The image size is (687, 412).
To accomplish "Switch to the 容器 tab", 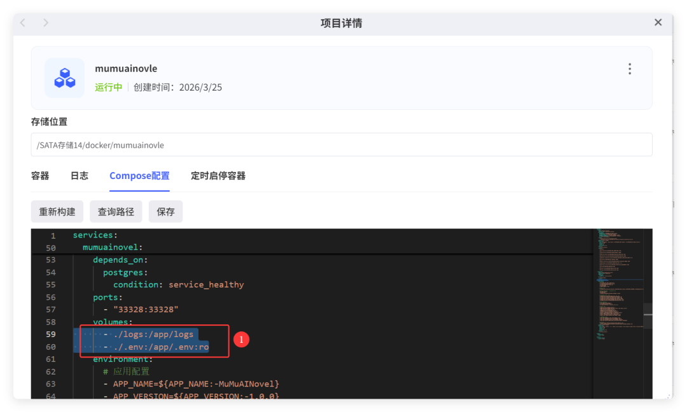I will tap(40, 176).
